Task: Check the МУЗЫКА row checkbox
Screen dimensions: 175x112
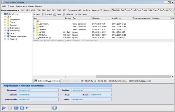Action: tap(34, 35)
